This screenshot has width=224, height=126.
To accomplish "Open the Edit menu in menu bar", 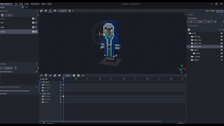I will click(21, 4).
